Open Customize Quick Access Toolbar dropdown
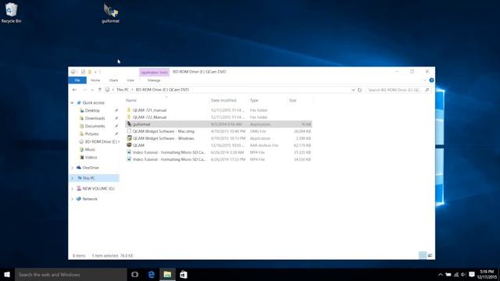The image size is (500, 281). [95, 72]
